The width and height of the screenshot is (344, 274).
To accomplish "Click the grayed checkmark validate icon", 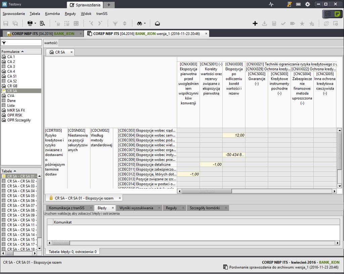I will click(x=283, y=23).
